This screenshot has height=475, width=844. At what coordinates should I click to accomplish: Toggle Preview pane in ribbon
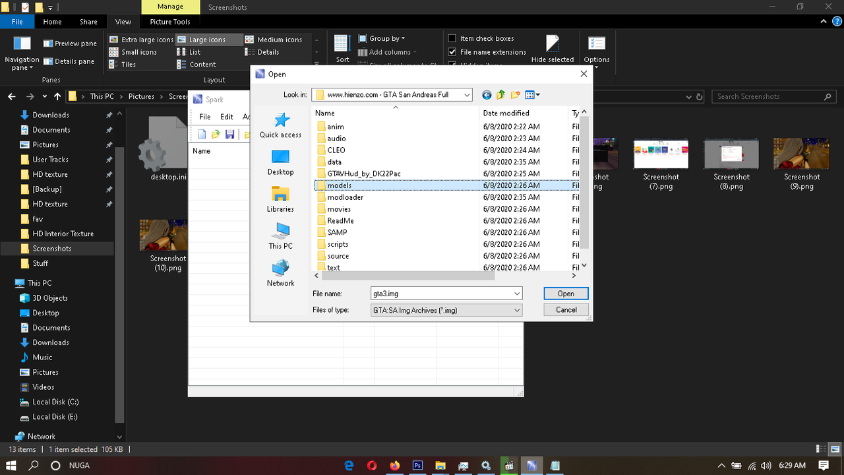click(69, 44)
